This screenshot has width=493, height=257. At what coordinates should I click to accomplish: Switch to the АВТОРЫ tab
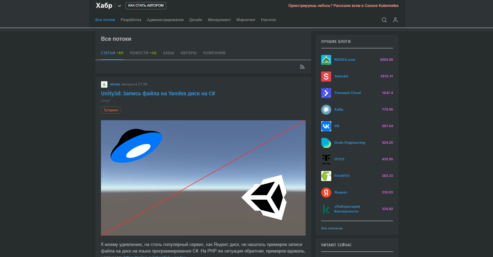[188, 53]
